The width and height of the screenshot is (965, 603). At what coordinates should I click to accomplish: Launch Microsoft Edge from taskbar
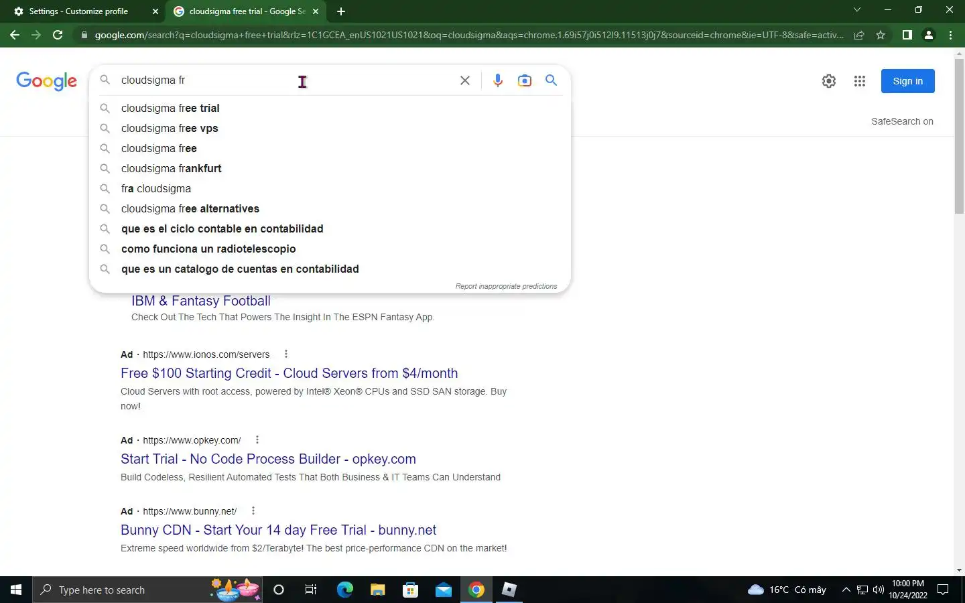click(x=344, y=590)
